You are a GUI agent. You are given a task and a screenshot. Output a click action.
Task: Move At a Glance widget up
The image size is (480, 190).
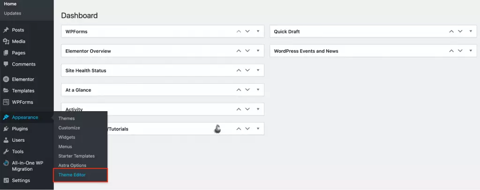point(239,90)
